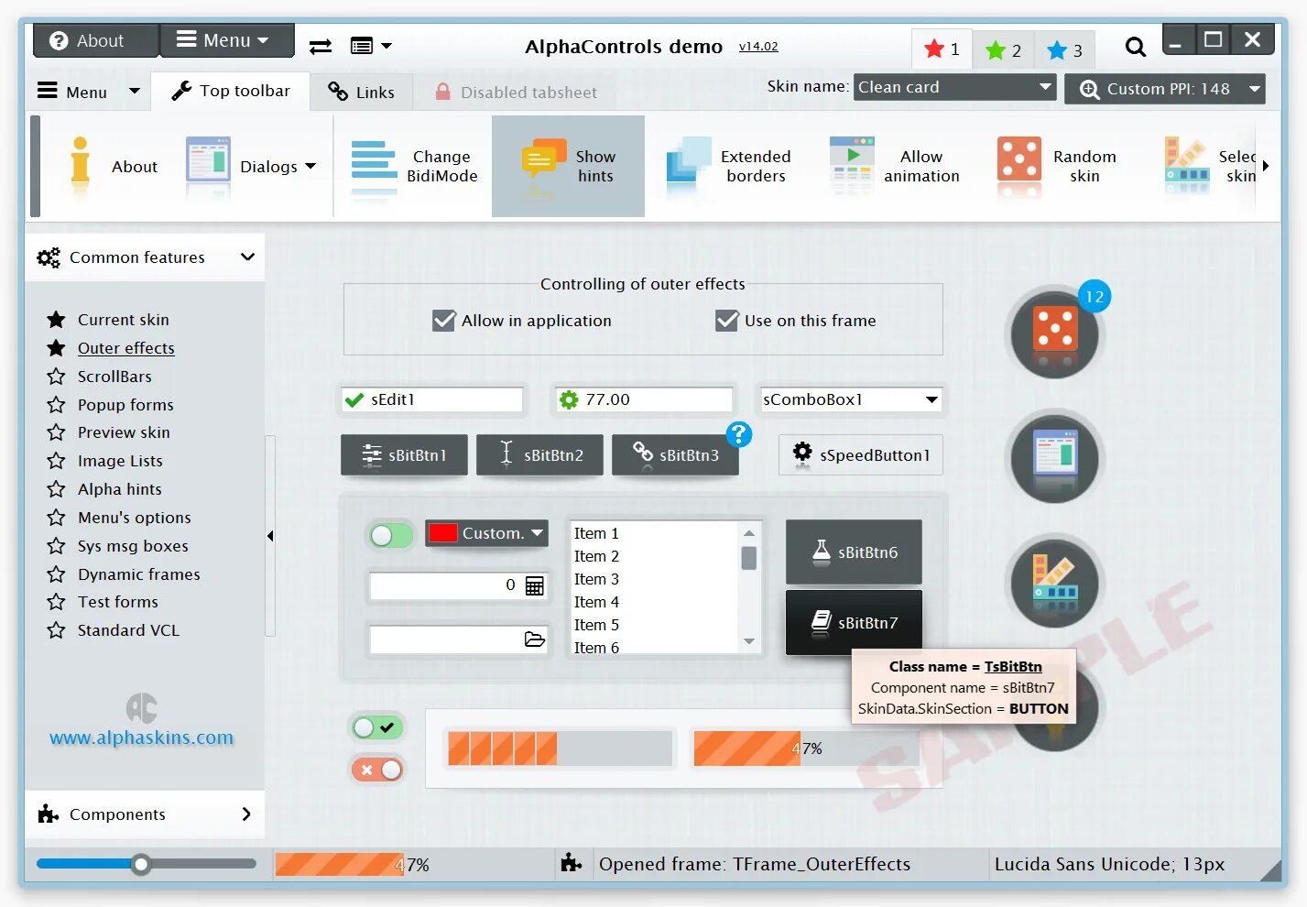Open the Custom color dropdown
Screen dimensions: 1307x907
[538, 532]
